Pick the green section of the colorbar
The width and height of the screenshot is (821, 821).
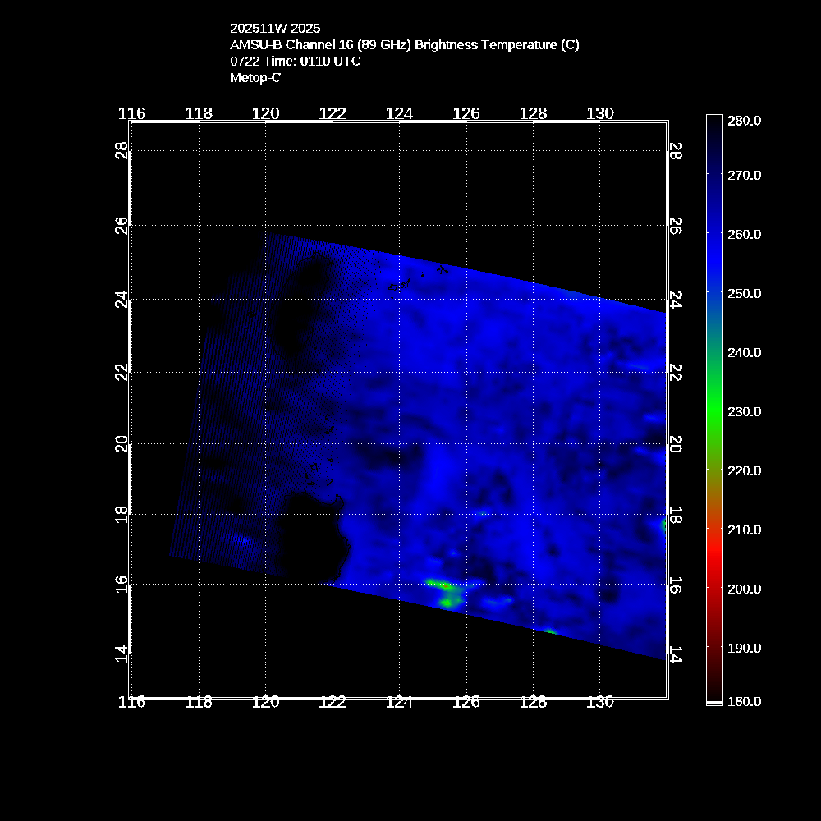tap(714, 410)
